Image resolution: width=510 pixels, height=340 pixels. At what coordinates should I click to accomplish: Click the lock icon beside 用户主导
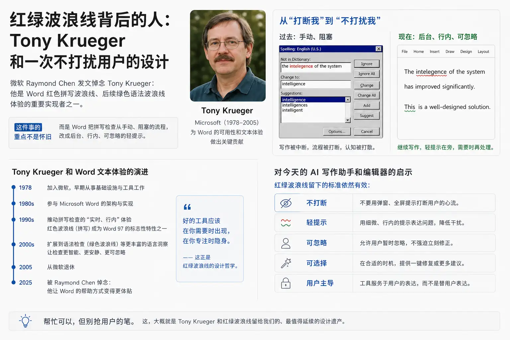286,283
